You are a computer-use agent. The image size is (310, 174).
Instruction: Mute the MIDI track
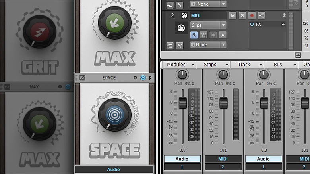click(x=233, y=15)
